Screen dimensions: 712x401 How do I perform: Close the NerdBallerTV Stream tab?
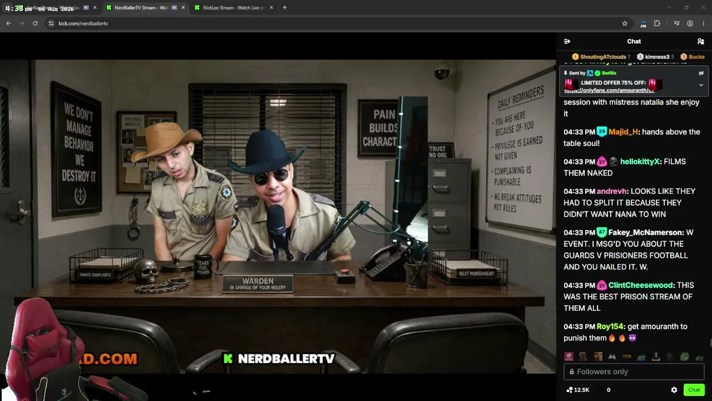click(x=183, y=8)
